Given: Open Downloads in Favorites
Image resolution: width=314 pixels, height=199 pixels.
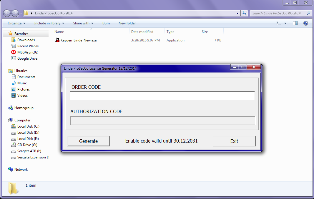Looking at the screenshot, I should click(26, 40).
